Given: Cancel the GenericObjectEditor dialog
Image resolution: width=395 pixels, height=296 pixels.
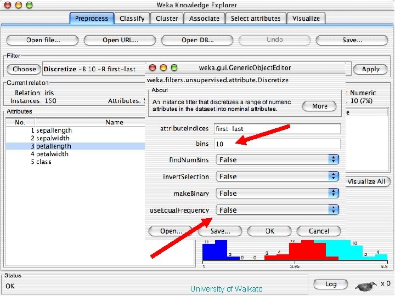Looking at the screenshot, I should (319, 231).
